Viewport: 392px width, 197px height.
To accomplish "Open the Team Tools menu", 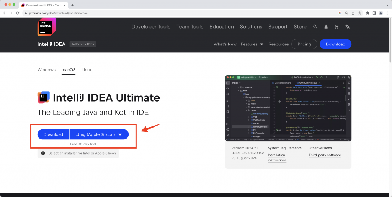I will (x=190, y=27).
